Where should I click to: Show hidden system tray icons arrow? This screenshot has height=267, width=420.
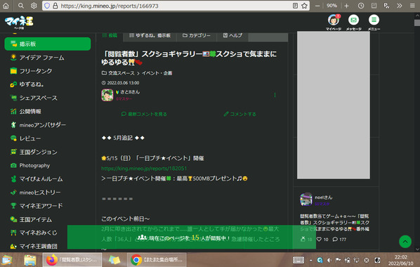pos(310,260)
